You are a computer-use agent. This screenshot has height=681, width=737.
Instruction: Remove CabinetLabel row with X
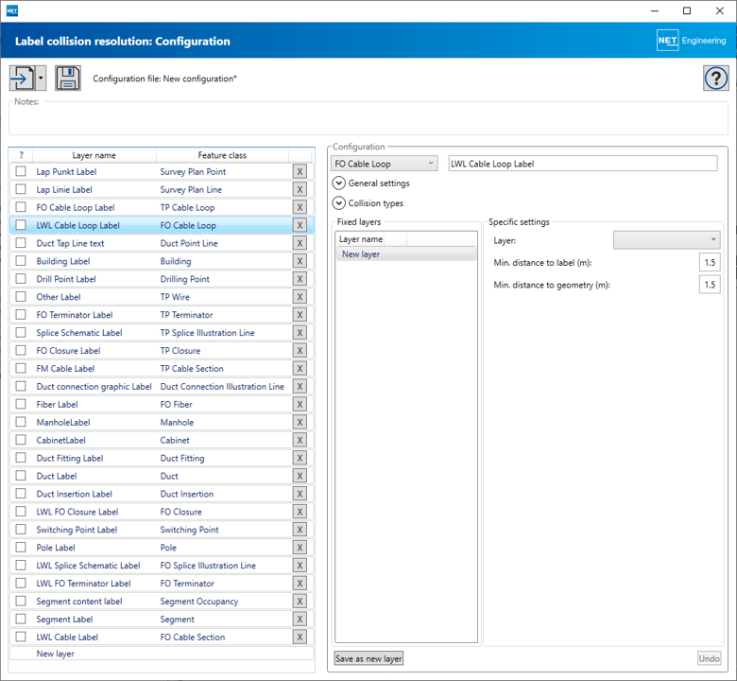pyautogui.click(x=300, y=440)
